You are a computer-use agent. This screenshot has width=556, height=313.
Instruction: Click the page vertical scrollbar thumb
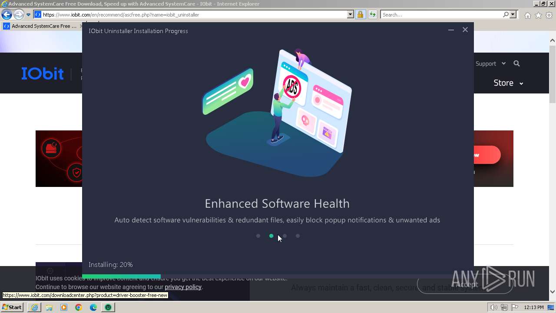point(553,74)
